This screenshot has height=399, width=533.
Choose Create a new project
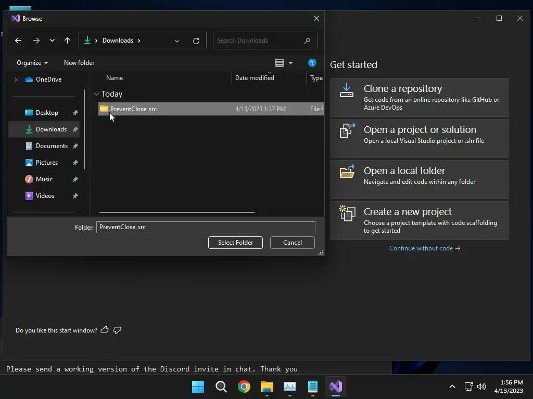pos(419,220)
